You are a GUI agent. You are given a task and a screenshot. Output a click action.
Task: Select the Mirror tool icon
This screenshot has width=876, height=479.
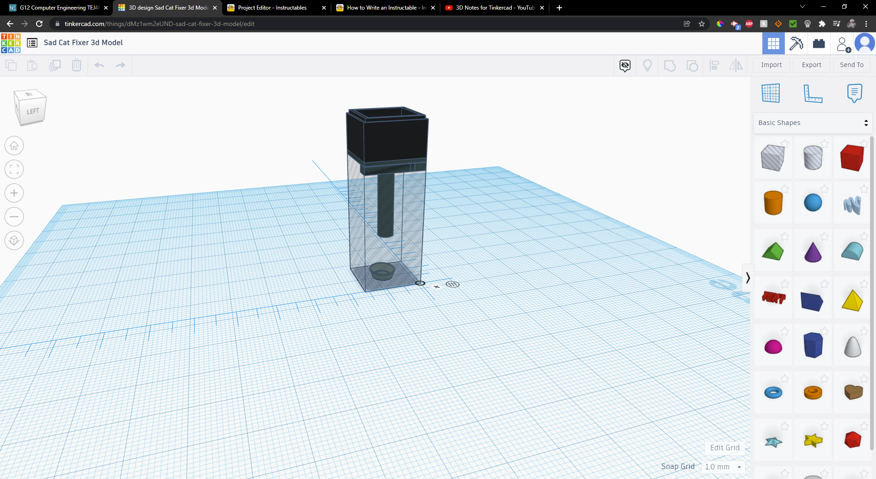coord(736,66)
